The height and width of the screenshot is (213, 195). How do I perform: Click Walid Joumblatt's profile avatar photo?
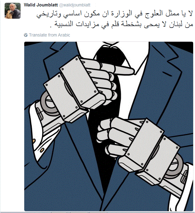coord(13,11)
